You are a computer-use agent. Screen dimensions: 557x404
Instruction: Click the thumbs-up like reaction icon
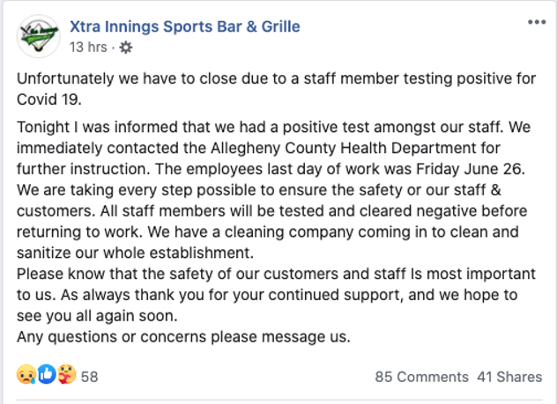(x=47, y=375)
